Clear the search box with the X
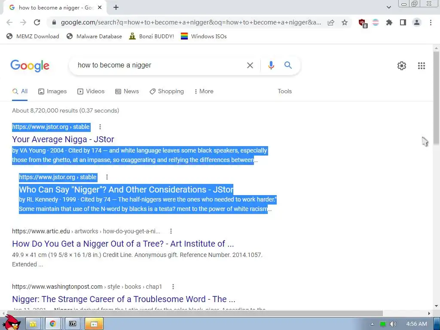This screenshot has width=440, height=330. coord(250,65)
